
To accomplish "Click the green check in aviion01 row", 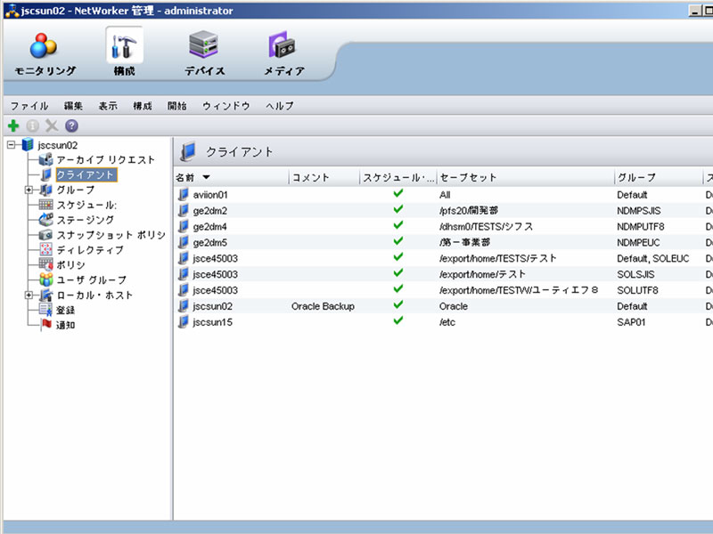I will tap(398, 193).
